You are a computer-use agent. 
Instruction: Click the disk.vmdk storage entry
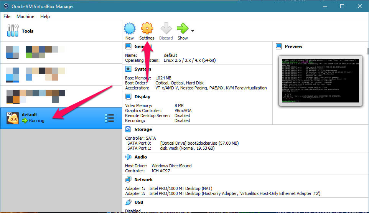click(187, 148)
